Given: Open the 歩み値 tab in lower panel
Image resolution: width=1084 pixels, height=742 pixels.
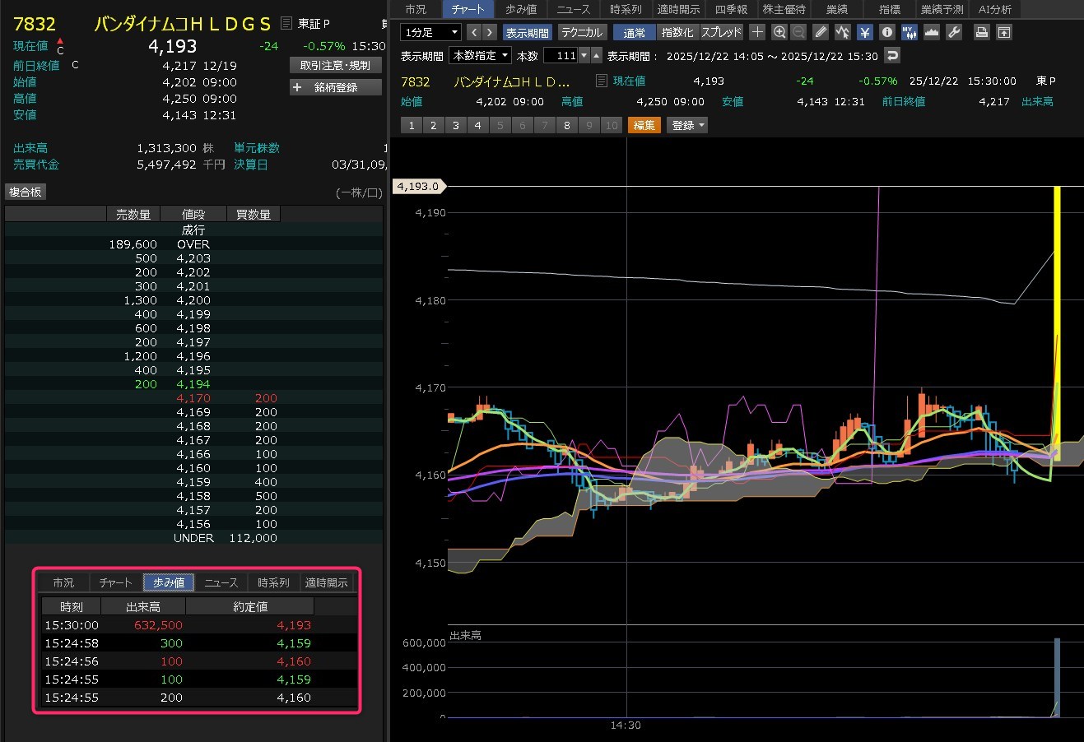Looking at the screenshot, I should coord(168,582).
